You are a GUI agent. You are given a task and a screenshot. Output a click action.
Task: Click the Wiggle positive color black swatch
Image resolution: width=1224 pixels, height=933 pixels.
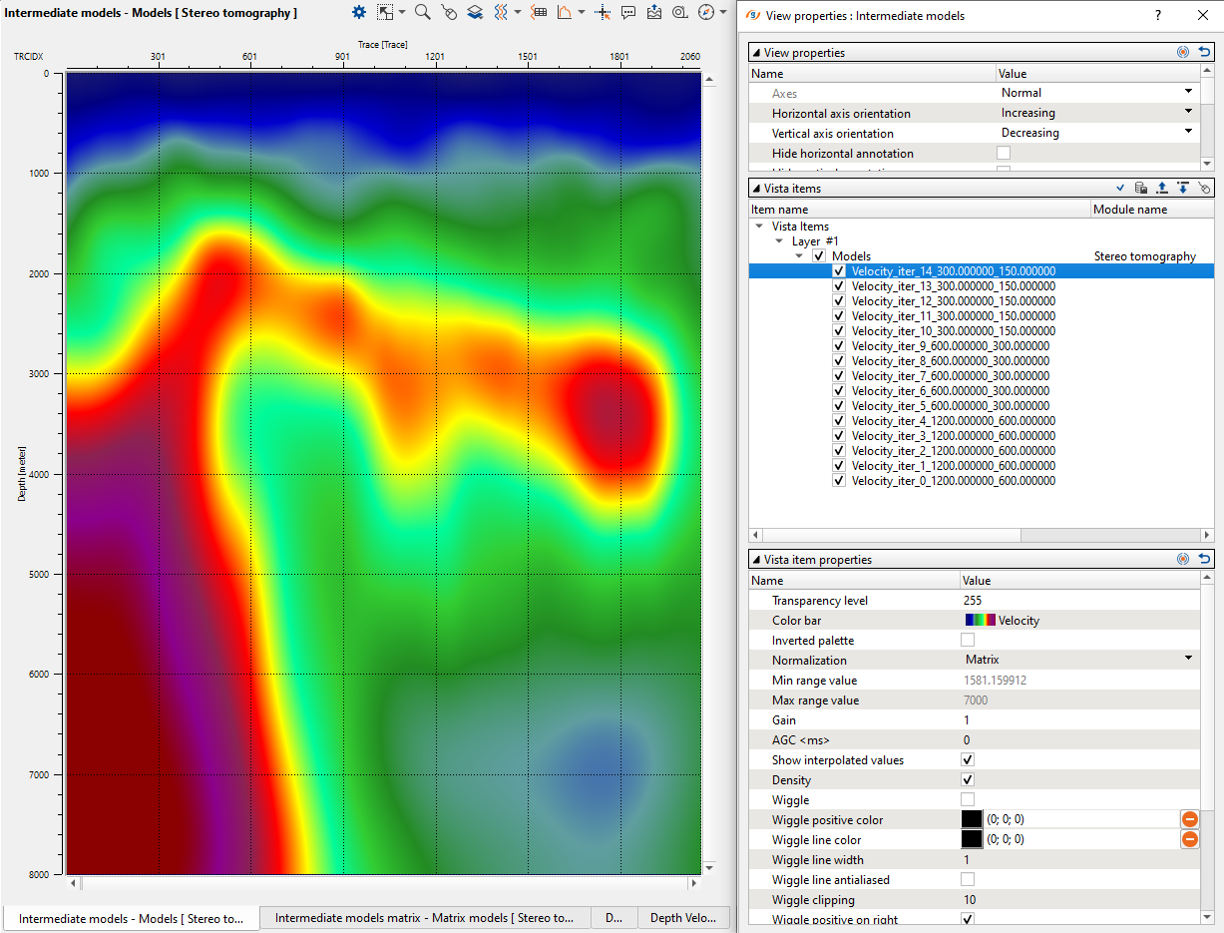(972, 820)
